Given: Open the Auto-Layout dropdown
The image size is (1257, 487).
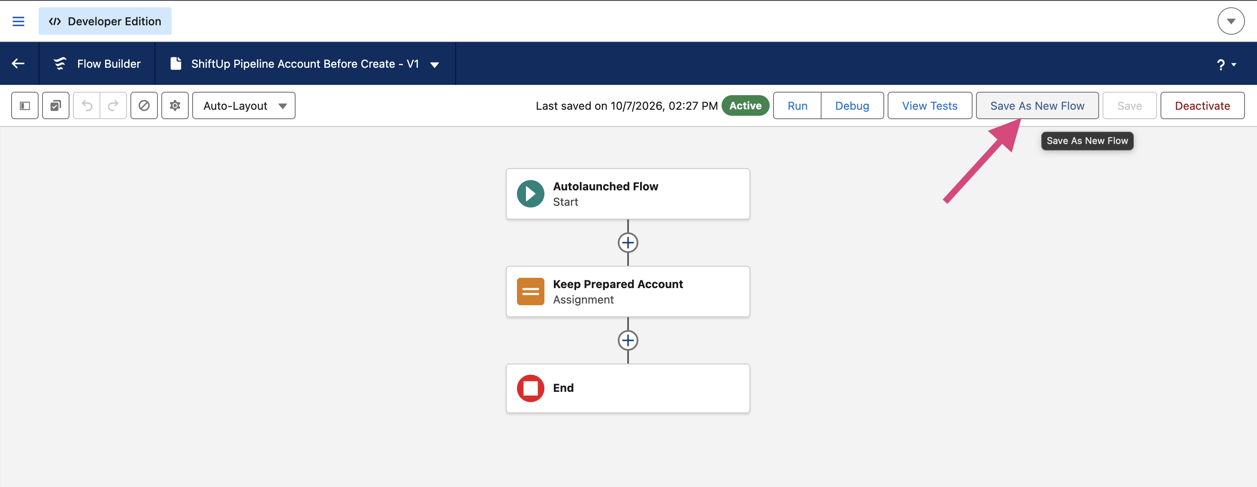Looking at the screenshot, I should (244, 106).
